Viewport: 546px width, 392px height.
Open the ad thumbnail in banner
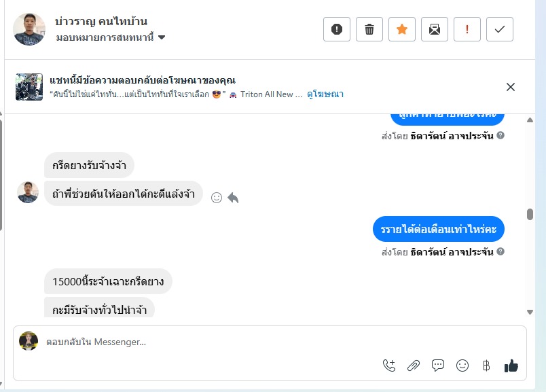[x=29, y=87]
